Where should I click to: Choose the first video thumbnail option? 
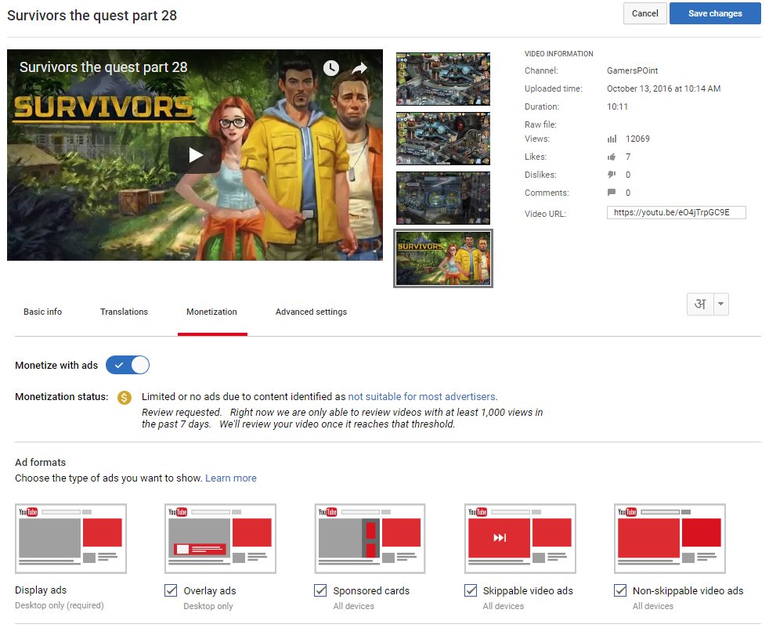pyautogui.click(x=443, y=79)
